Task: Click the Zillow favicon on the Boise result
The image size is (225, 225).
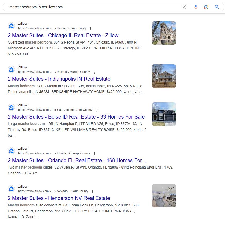Action: 11,107
